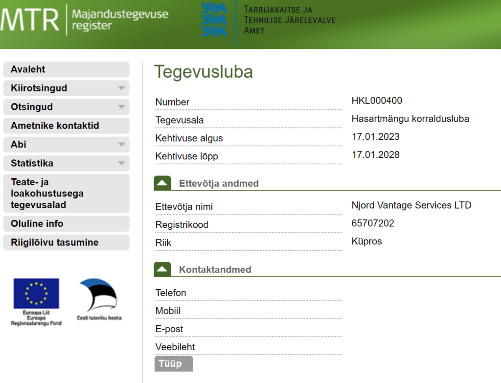
Task: Open Teate- ja loakohustusega tegevusalad
Action: point(66,193)
